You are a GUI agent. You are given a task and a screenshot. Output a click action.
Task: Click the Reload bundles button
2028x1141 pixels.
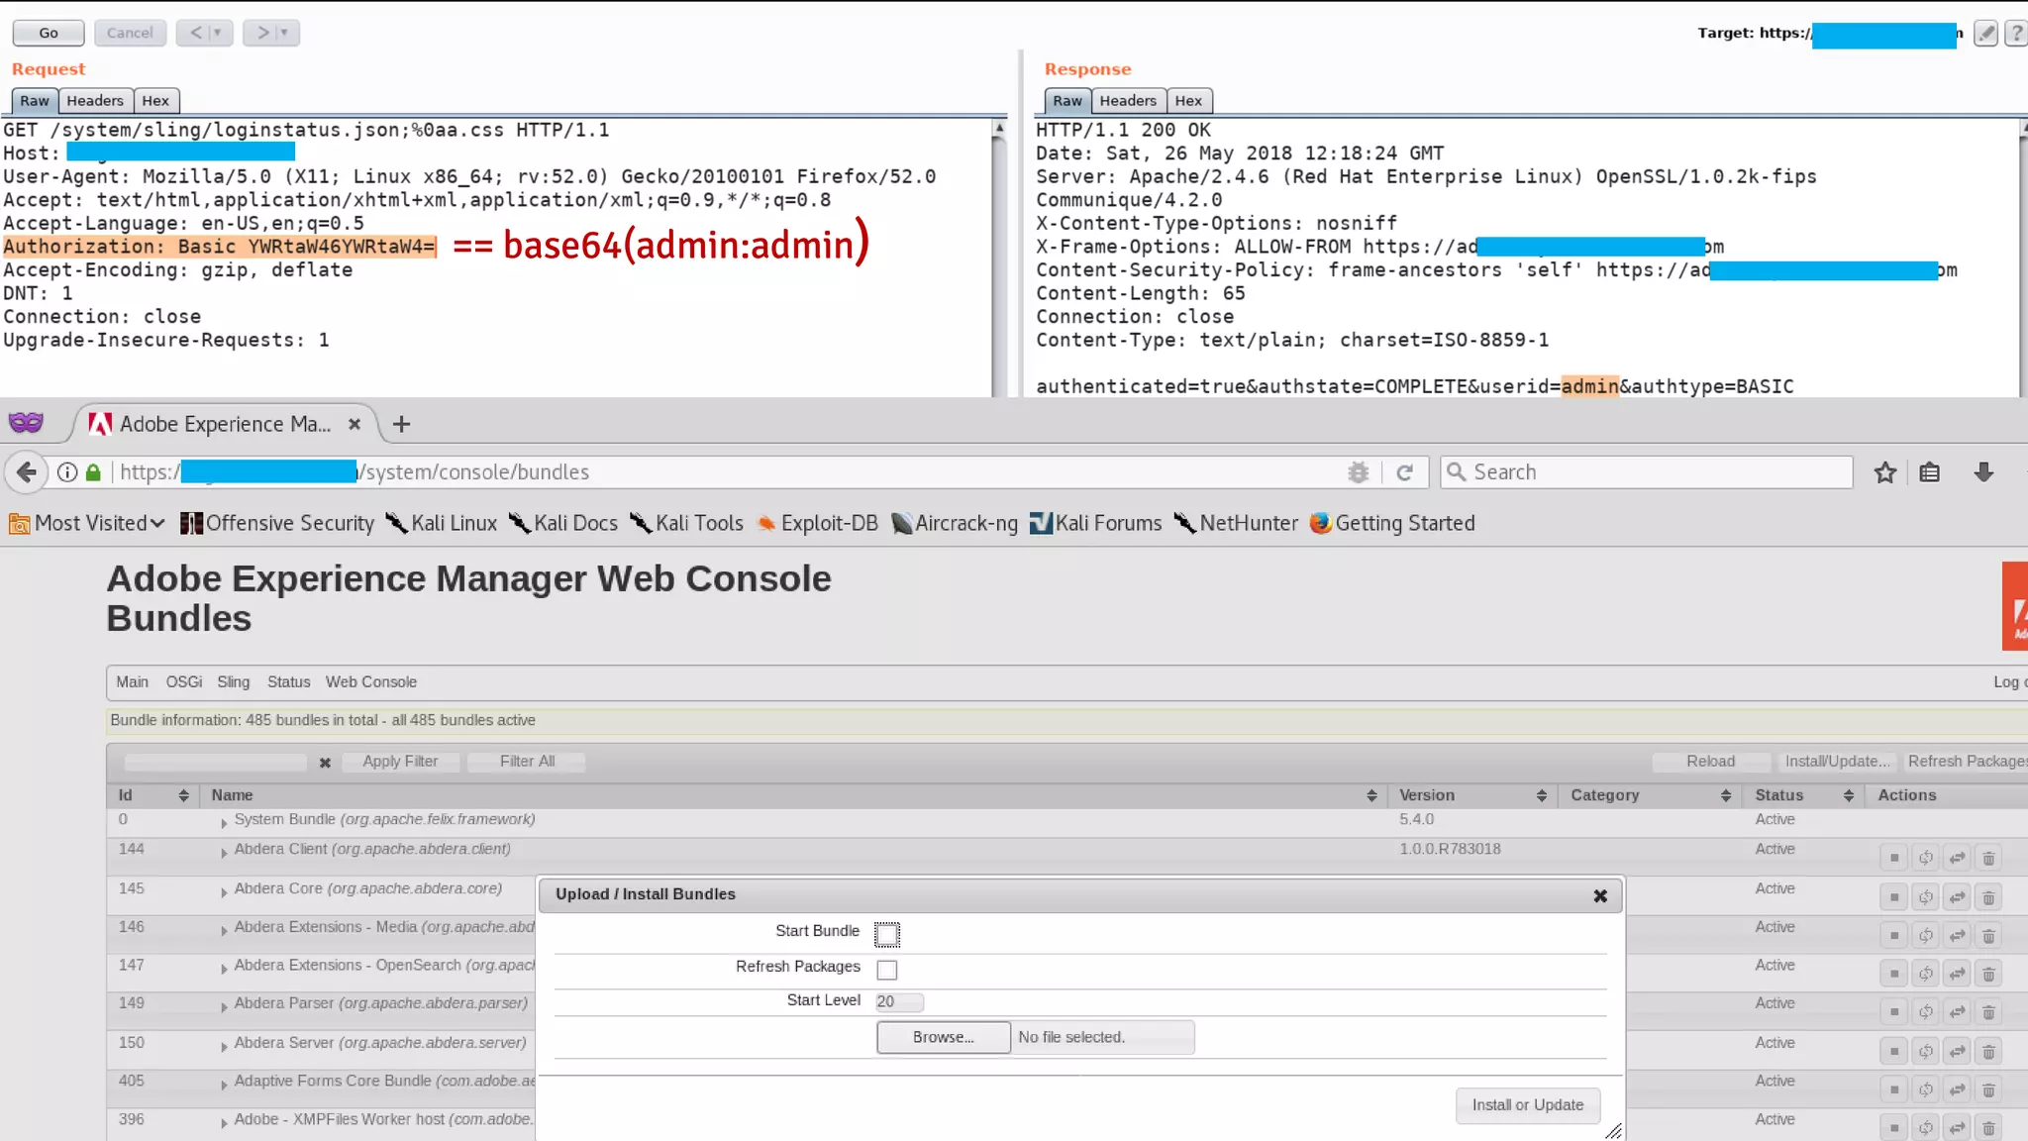coord(1710,761)
